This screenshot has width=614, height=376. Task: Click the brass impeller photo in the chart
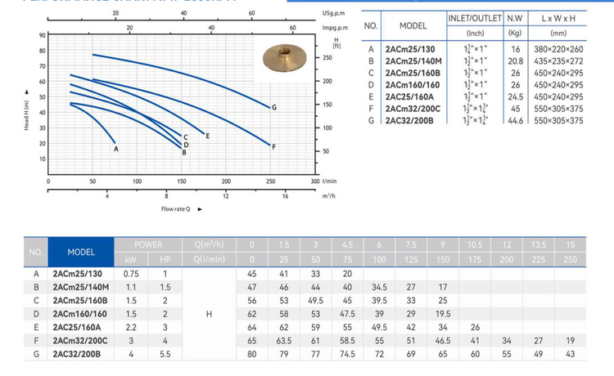click(285, 58)
